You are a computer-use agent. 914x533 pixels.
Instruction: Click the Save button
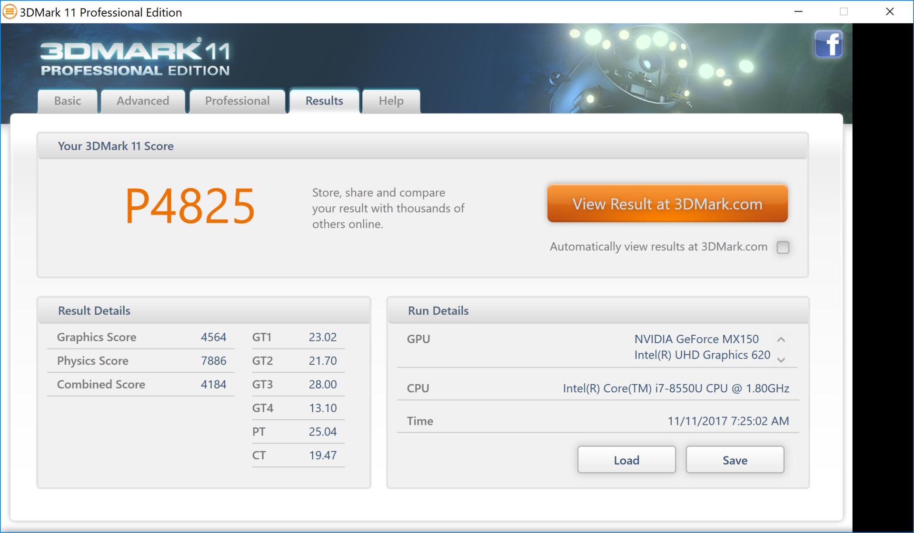(x=735, y=460)
